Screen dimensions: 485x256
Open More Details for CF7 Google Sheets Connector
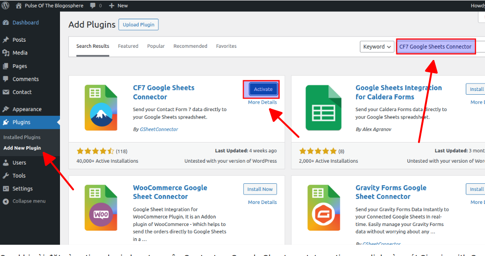point(262,102)
